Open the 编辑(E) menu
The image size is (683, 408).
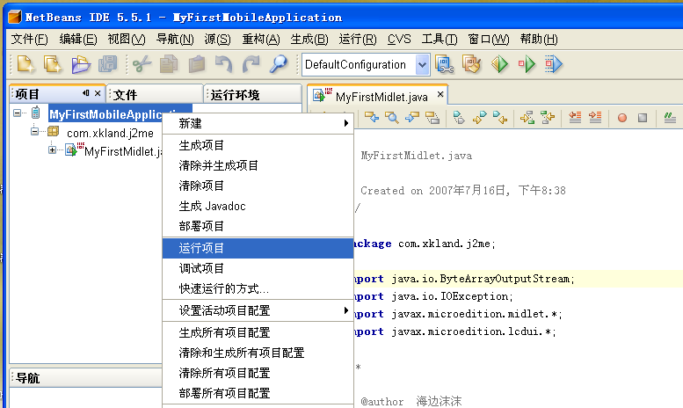coord(78,40)
